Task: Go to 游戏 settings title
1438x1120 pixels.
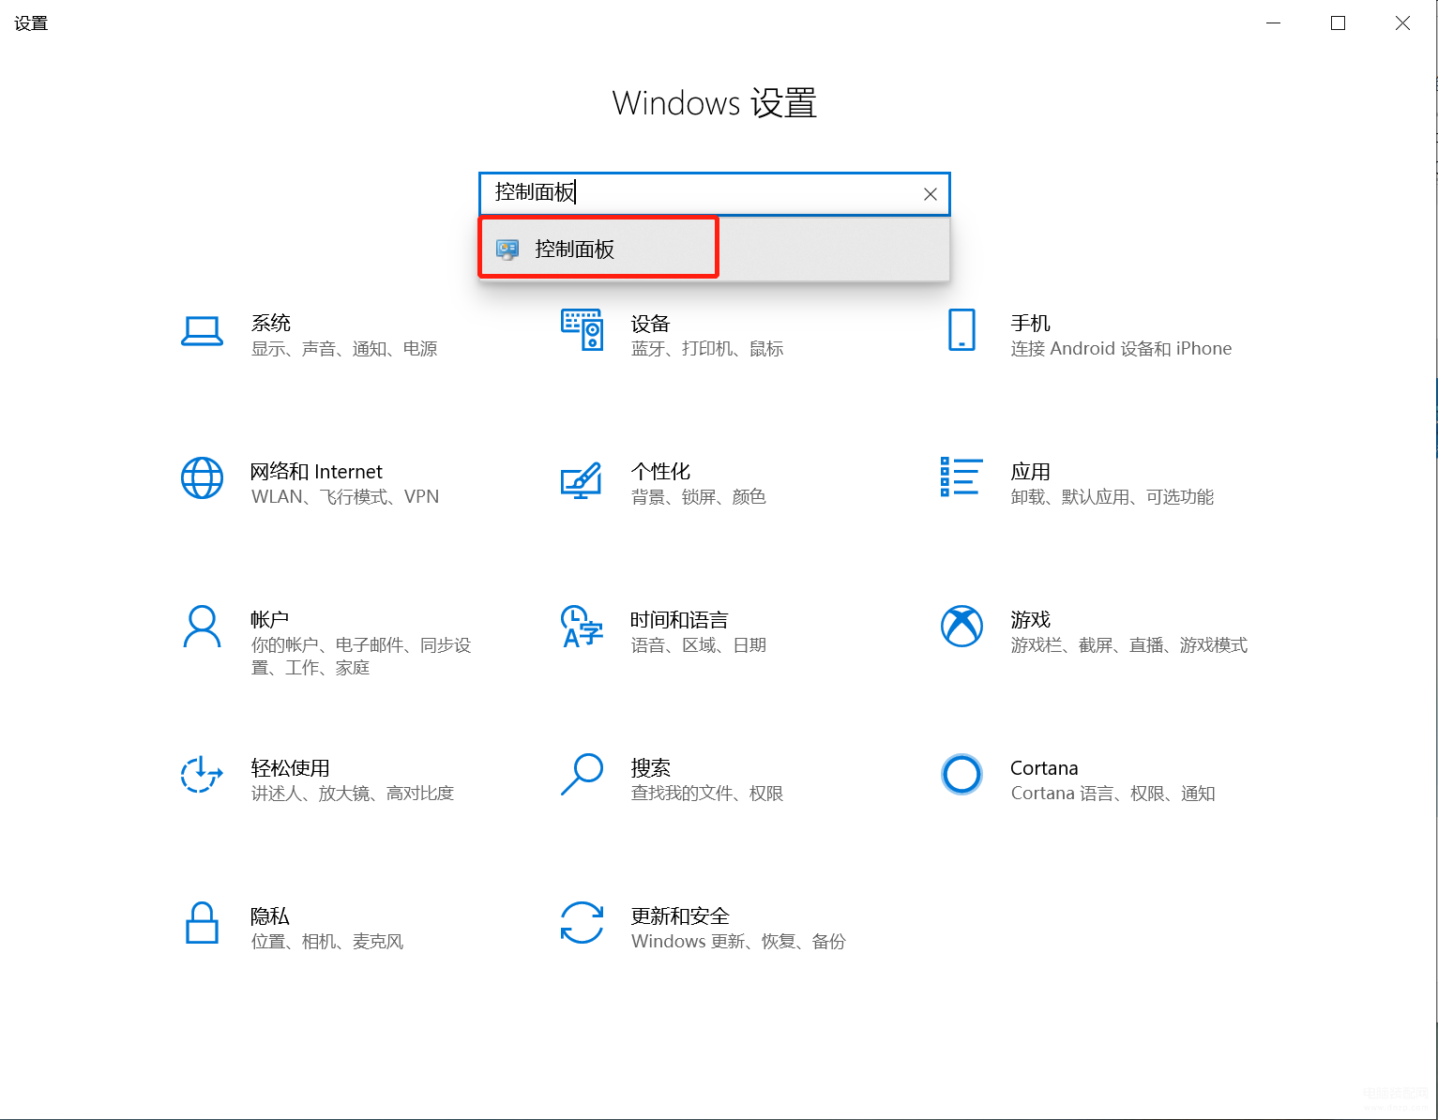Action: pyautogui.click(x=1030, y=619)
